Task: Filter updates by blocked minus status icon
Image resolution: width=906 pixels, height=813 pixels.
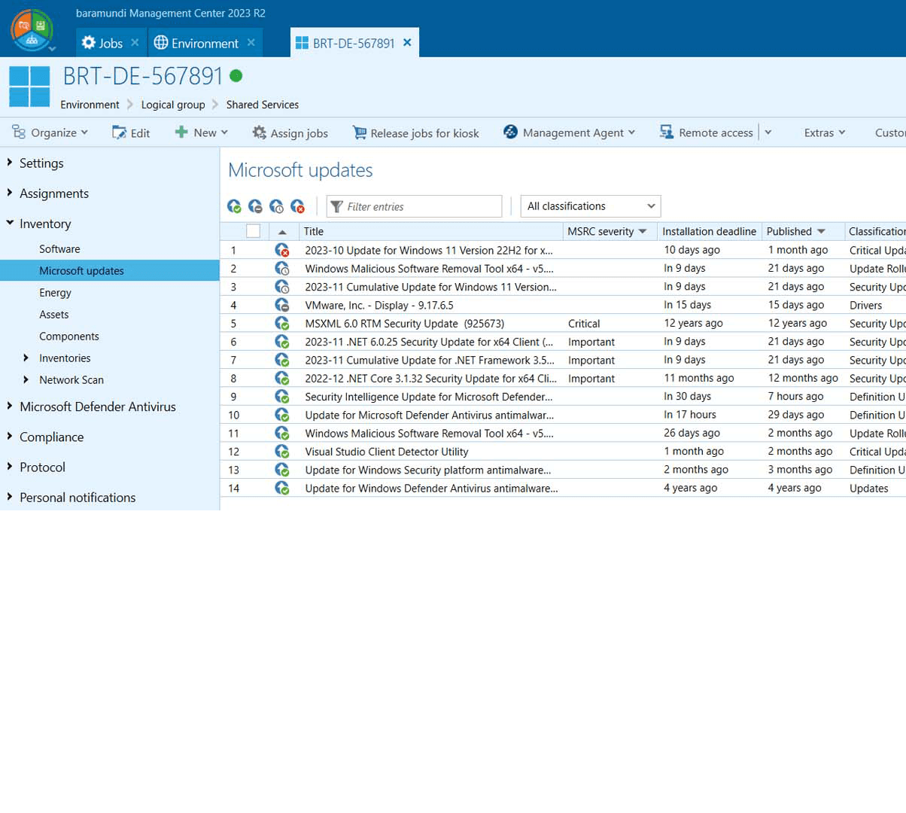Action: point(255,206)
